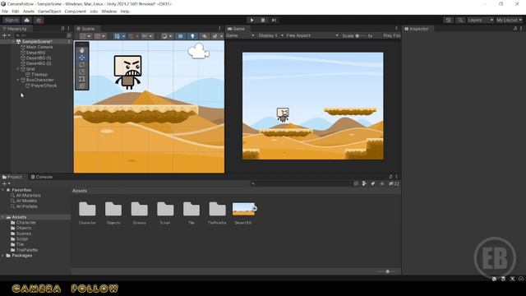This screenshot has width=526, height=296.
Task: Adjust Project asset icon size slider
Action: click(387, 271)
